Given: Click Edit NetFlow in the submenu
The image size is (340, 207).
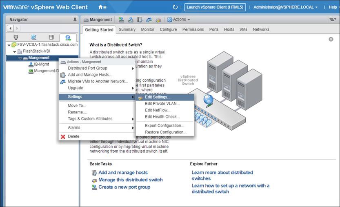Looking at the screenshot, I should pyautogui.click(x=165, y=110).
